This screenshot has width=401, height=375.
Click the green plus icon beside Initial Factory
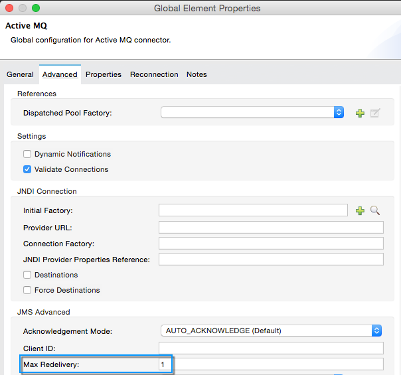tap(360, 210)
